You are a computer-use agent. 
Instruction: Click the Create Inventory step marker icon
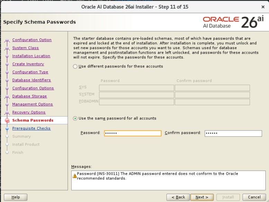(x=7, y=64)
